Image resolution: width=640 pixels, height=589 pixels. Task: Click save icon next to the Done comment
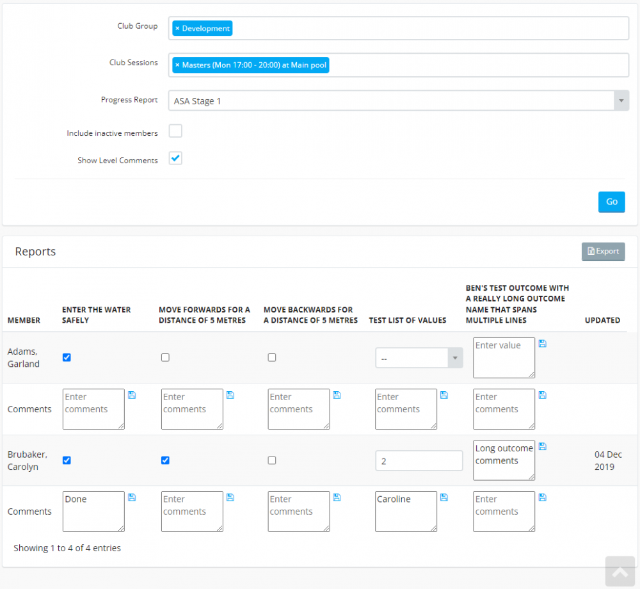tap(132, 497)
